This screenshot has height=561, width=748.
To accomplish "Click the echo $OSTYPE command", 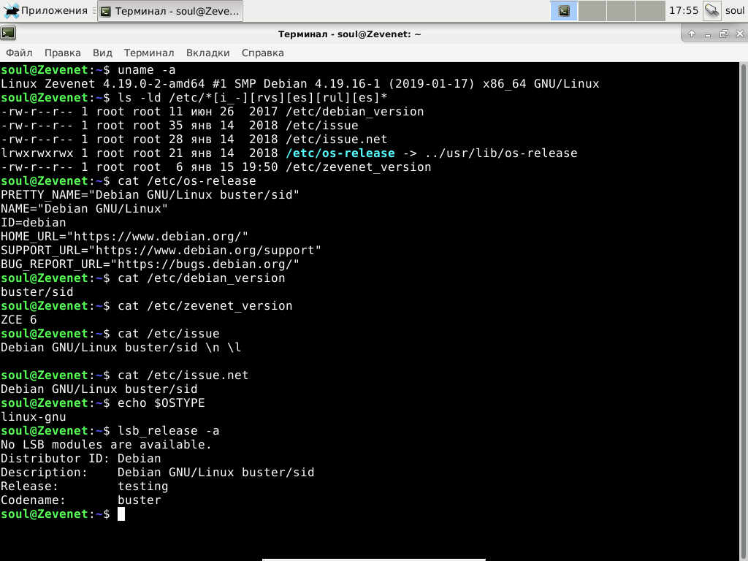I will (161, 403).
